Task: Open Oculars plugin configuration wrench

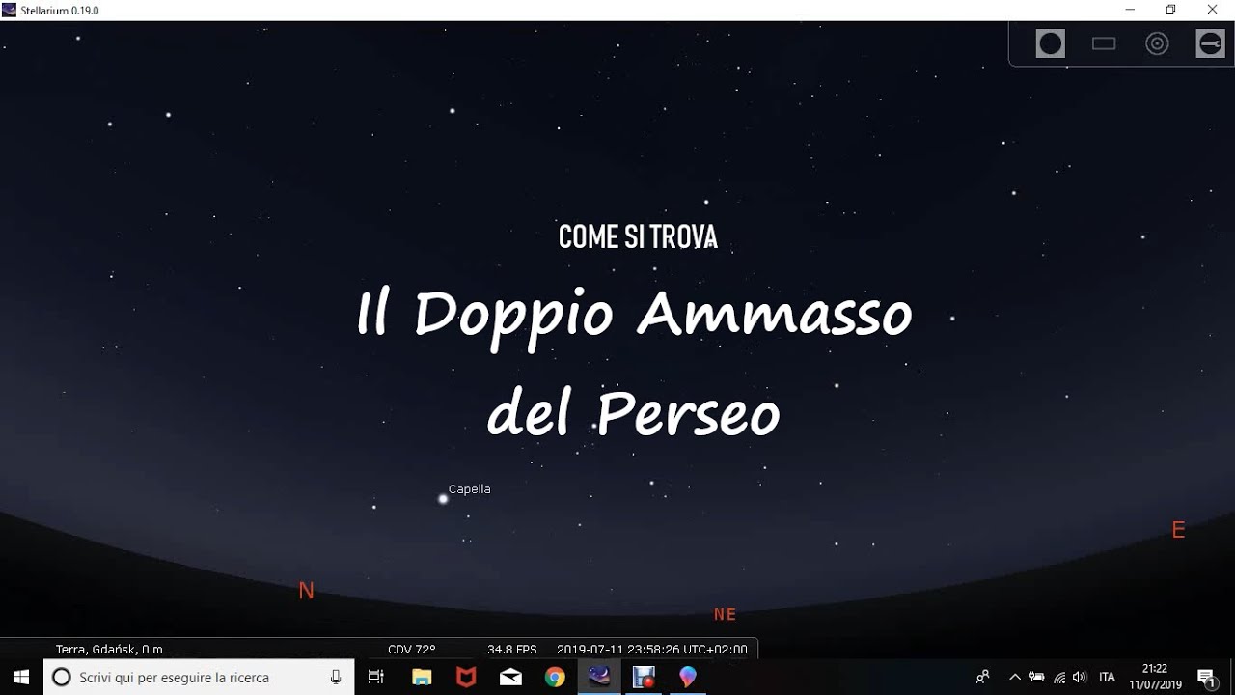Action: 1210,43
